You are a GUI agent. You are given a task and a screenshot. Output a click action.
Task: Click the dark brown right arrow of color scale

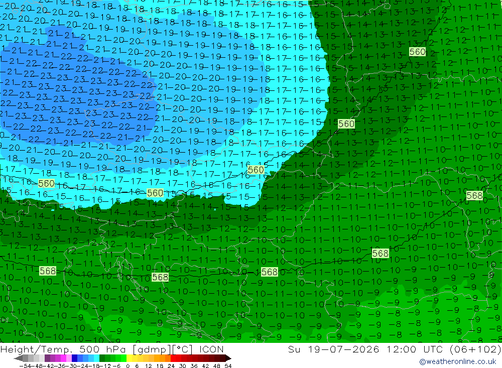[228, 358]
